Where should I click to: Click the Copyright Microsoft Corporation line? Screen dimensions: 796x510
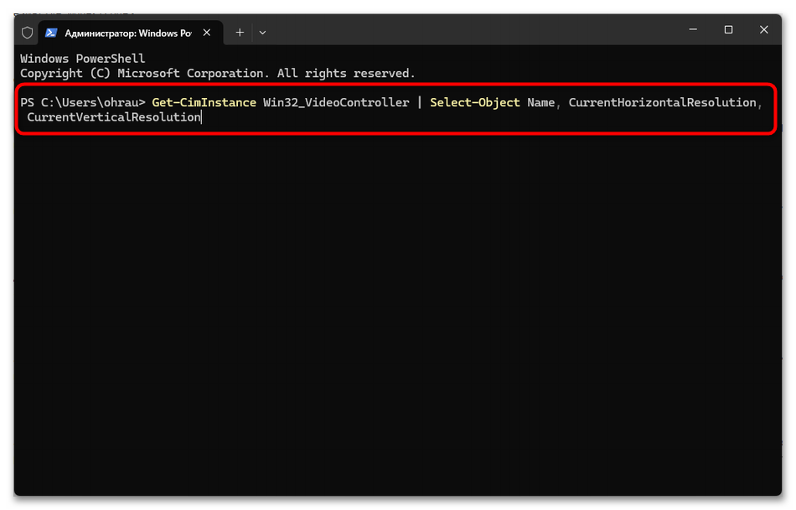[x=218, y=74]
